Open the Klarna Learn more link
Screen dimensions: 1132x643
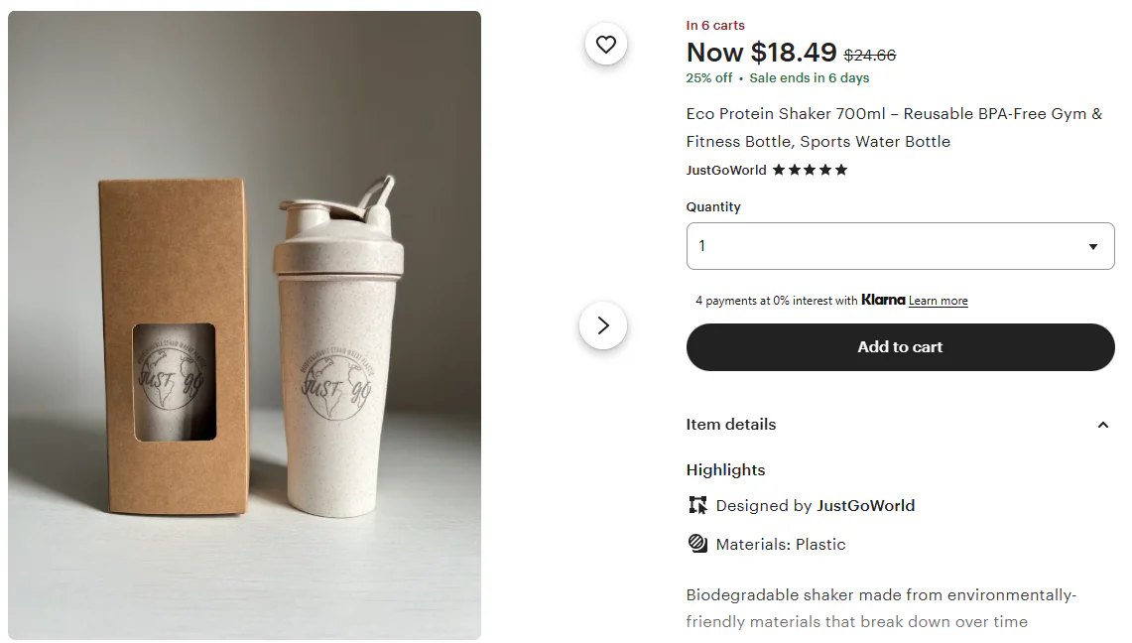938,300
